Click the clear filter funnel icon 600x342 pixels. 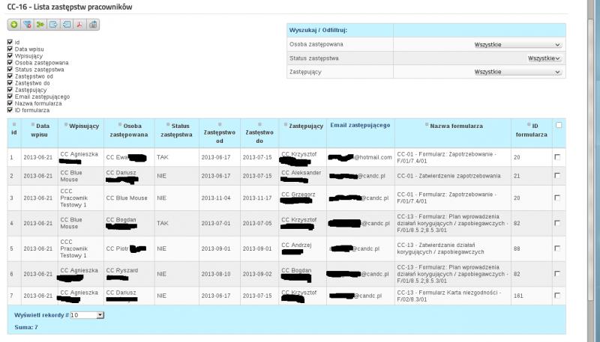coord(27,25)
